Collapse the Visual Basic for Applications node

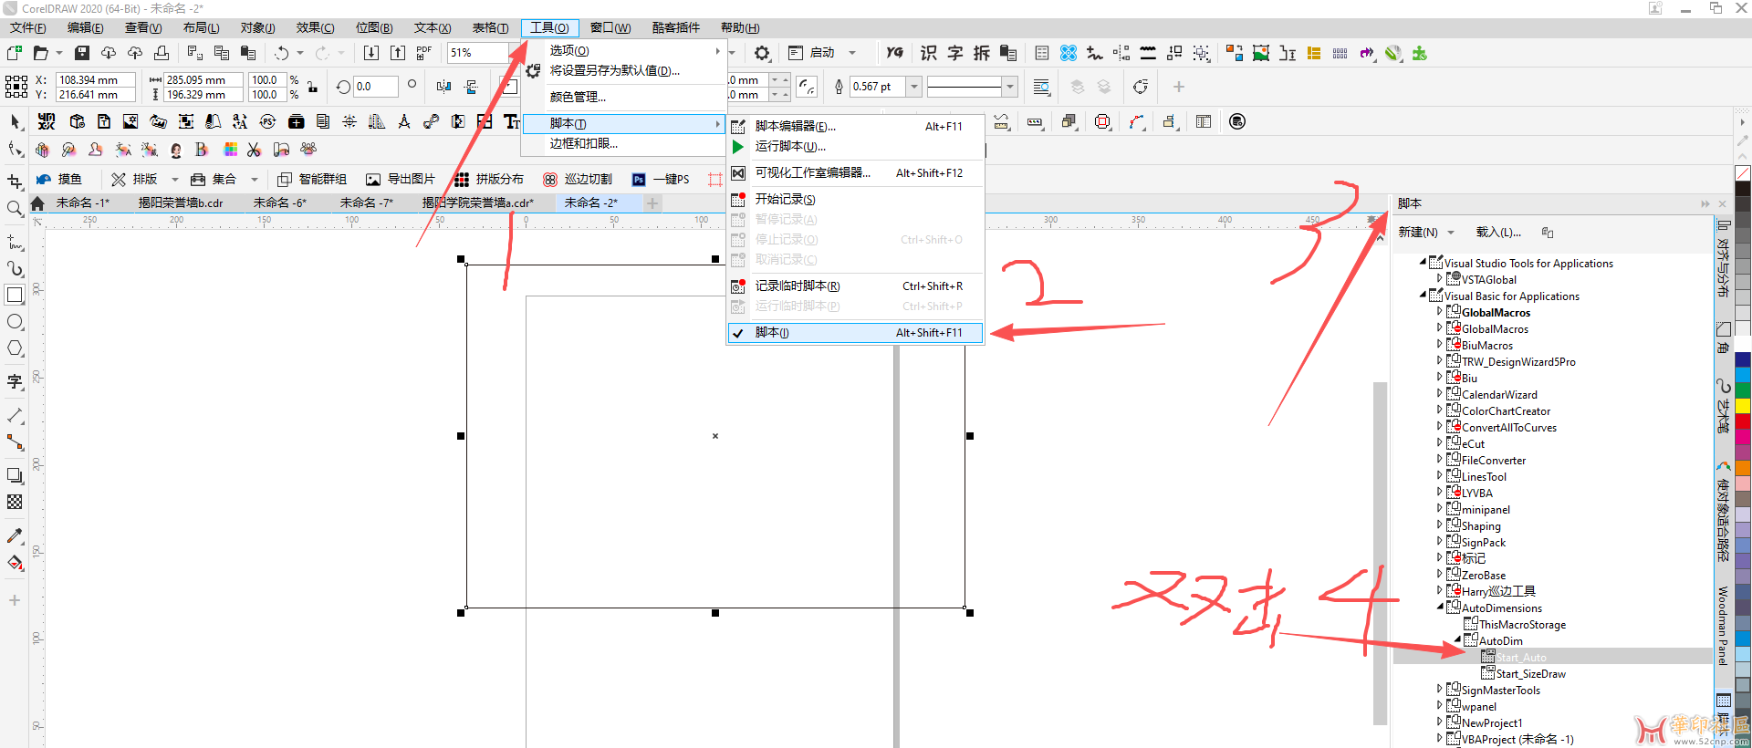[x=1423, y=296]
